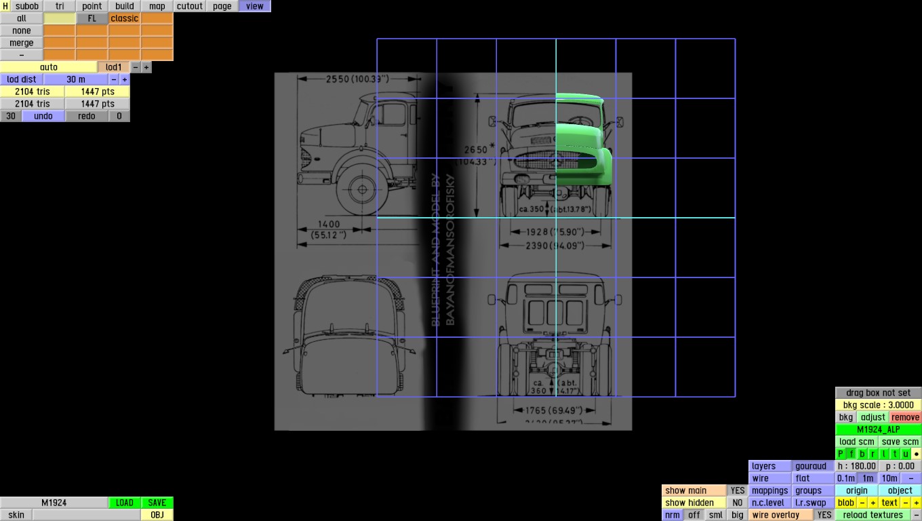The width and height of the screenshot is (922, 521).
Task: Click the red remove background button
Action: [906, 417]
